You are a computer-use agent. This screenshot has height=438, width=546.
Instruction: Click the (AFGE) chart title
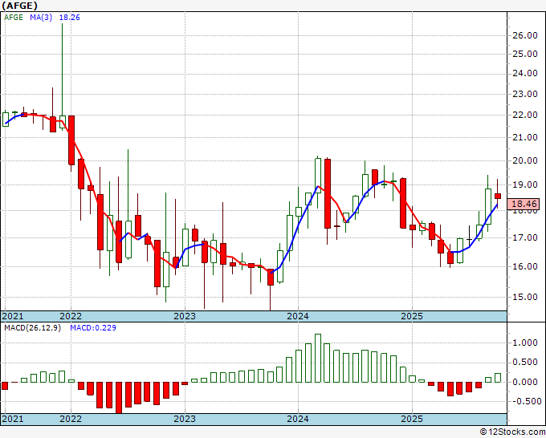20,6
